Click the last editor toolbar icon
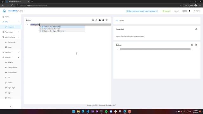Screen dimensions: 203x114 click(x=107, y=20)
